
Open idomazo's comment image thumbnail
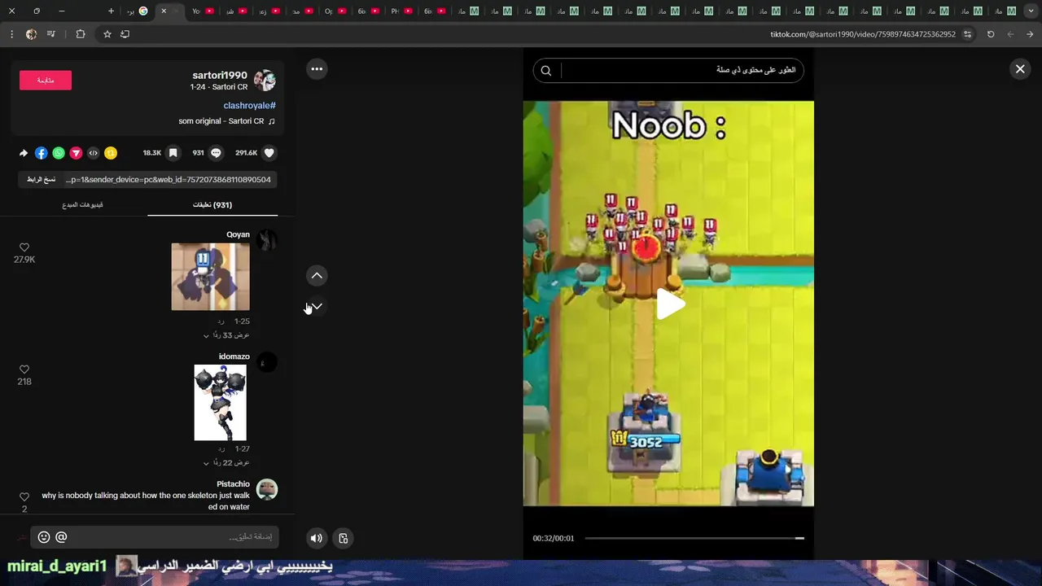pyautogui.click(x=220, y=403)
